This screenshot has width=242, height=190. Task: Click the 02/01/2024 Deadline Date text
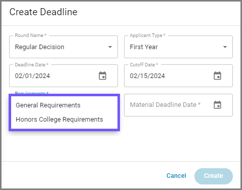32,76
